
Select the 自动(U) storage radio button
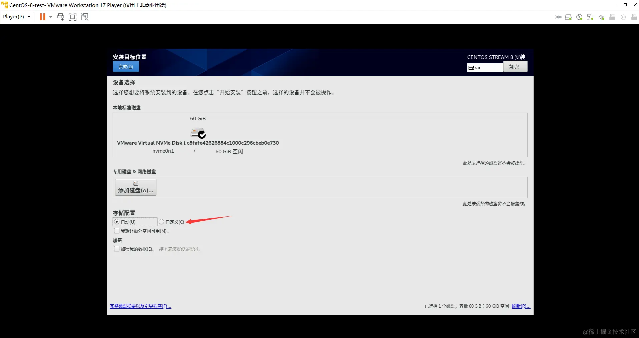pyautogui.click(x=117, y=222)
